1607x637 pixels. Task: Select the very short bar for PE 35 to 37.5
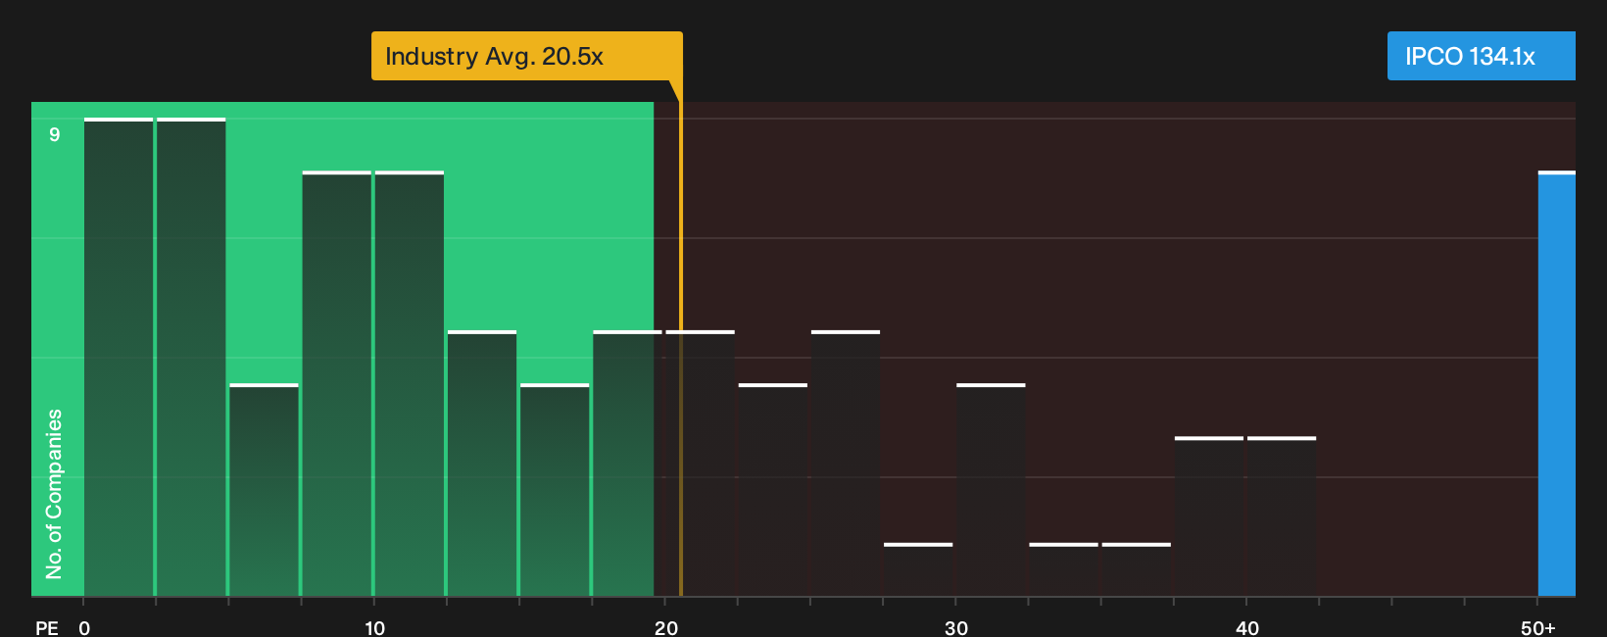pos(1137,569)
